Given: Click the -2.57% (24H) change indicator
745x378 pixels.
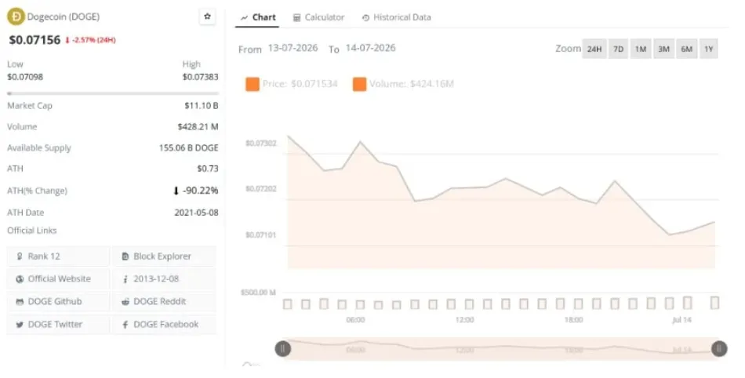Looking at the screenshot, I should pyautogui.click(x=90, y=40).
